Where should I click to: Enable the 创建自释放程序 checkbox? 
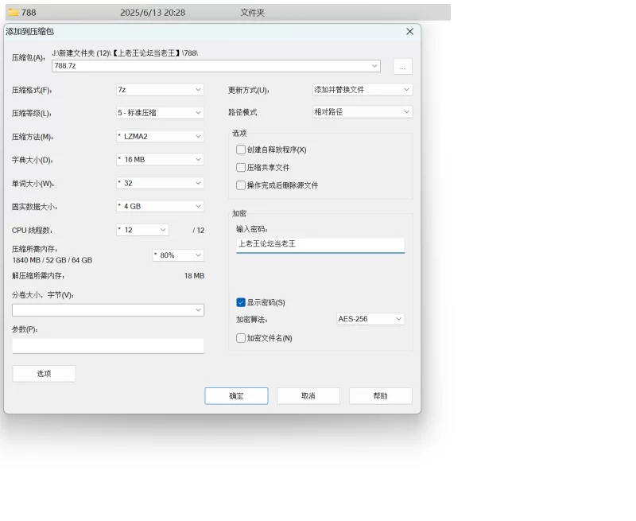point(241,150)
